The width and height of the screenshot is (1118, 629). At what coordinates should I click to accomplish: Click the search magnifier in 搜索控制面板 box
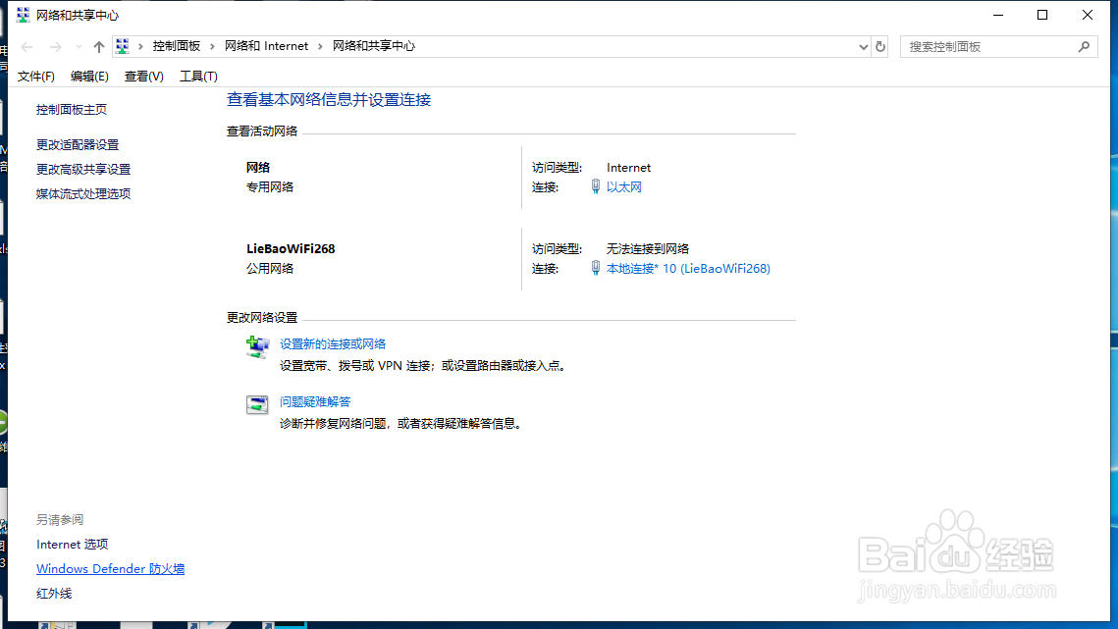tap(1084, 46)
